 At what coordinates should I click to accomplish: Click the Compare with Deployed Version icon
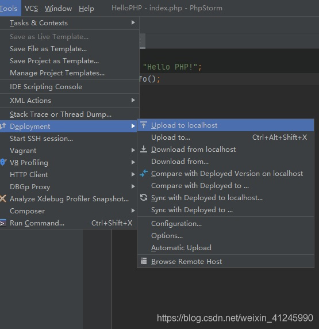[x=144, y=173]
